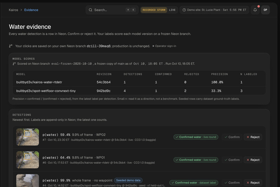Click the 33.3% precision value
The width and height of the screenshot is (280, 187).
pos(216,91)
